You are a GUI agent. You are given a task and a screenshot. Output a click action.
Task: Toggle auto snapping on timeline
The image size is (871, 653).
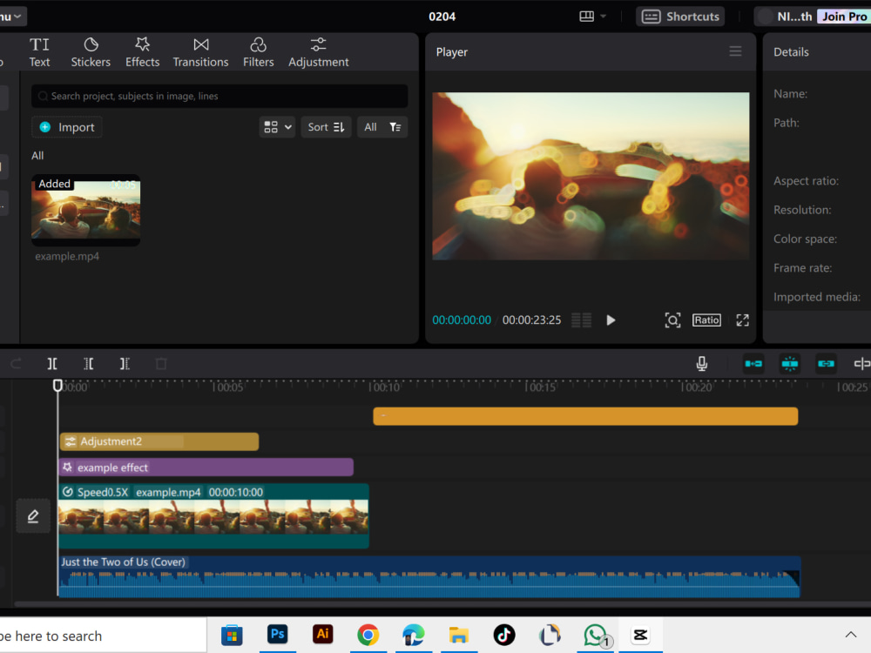(x=790, y=364)
